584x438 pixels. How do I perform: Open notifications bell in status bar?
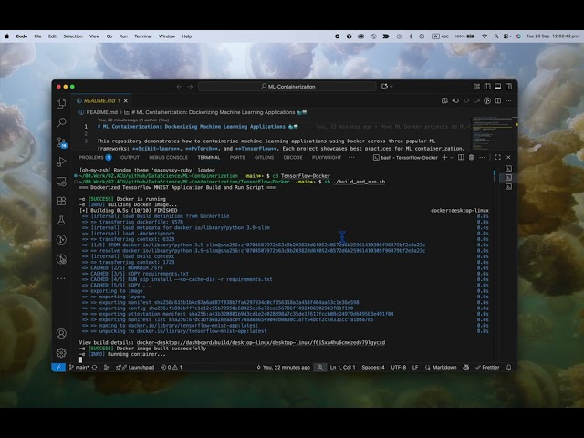tap(509, 367)
